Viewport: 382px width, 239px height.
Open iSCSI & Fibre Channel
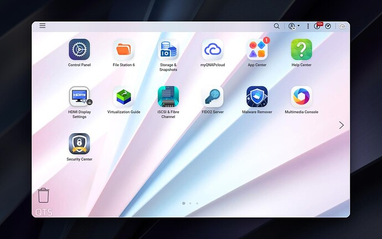pyautogui.click(x=168, y=96)
